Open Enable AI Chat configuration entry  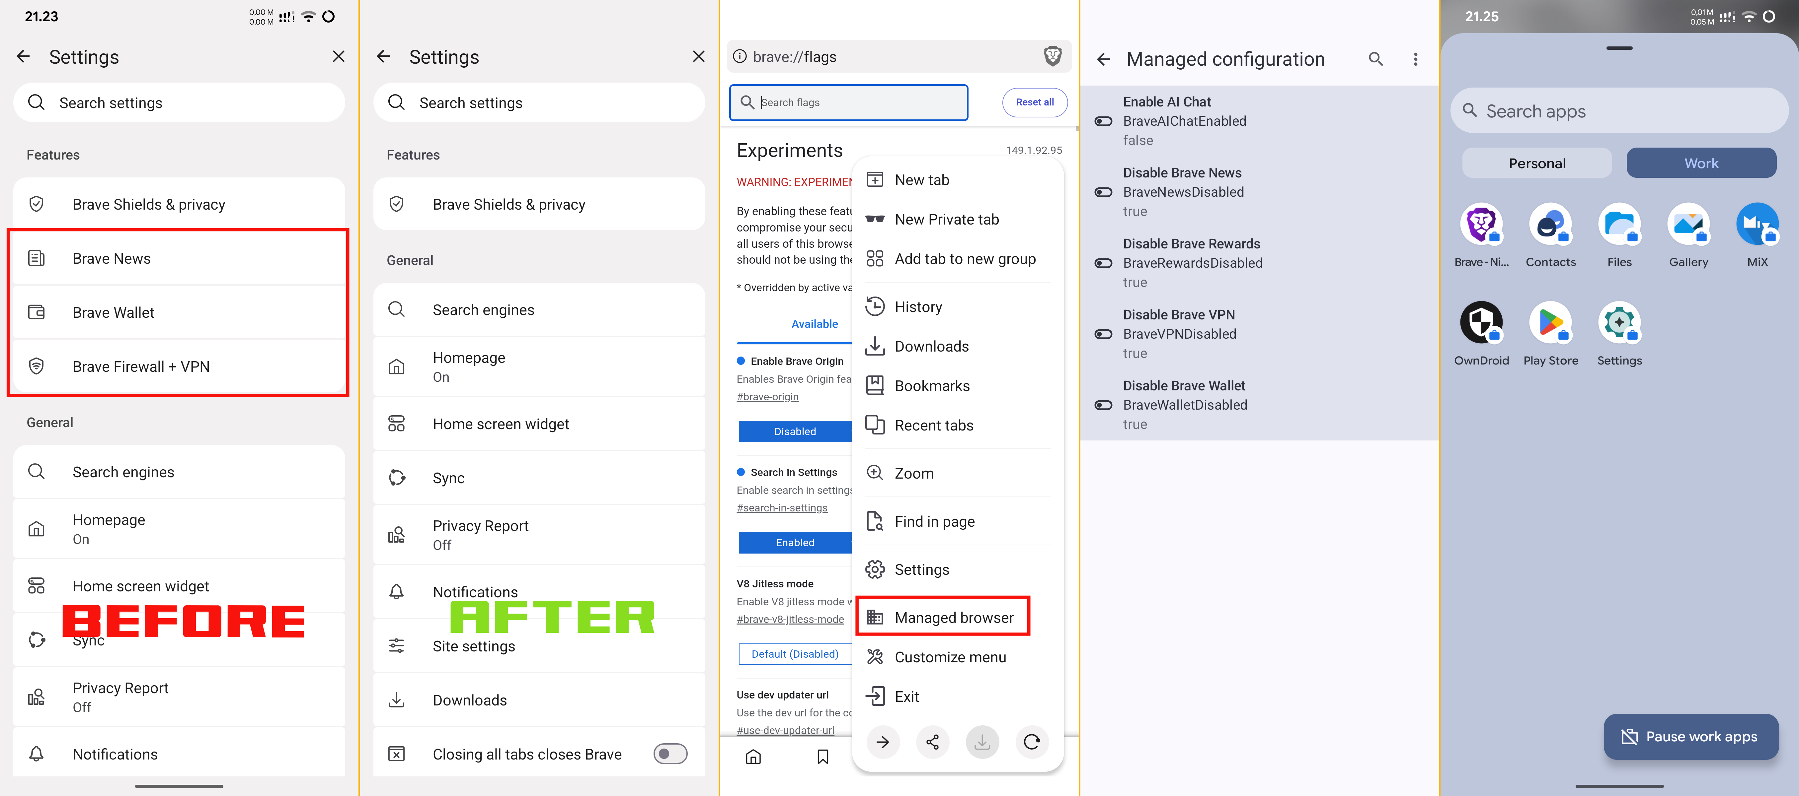point(1259,121)
